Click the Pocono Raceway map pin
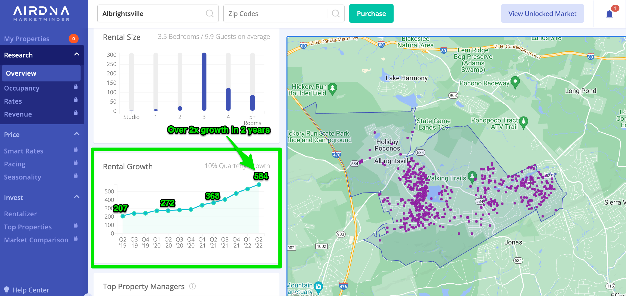626x296 pixels. (515, 82)
